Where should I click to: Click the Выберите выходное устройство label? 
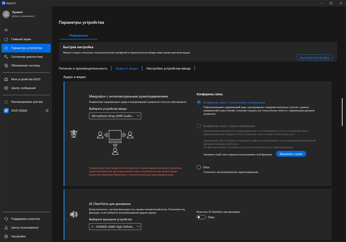point(110,219)
